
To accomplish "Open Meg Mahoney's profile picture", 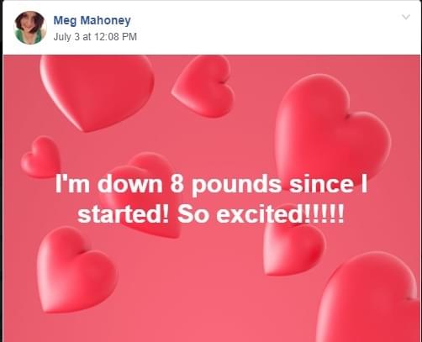I will 30,28.
